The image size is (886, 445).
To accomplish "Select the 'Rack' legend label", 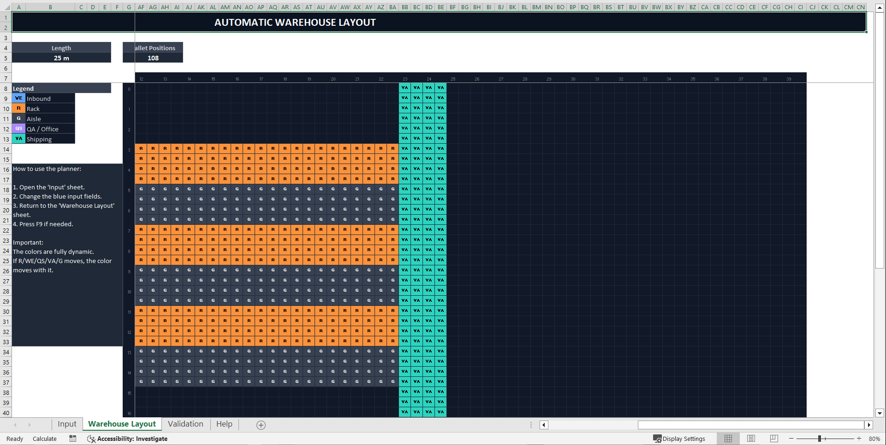I will pyautogui.click(x=50, y=108).
